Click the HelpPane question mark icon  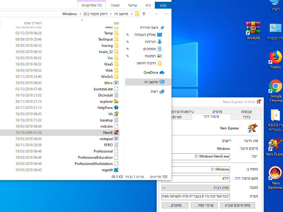pyautogui.click(x=116, y=107)
